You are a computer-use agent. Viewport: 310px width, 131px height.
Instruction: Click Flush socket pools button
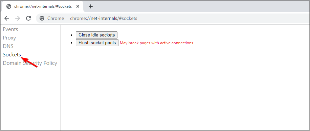pos(97,43)
